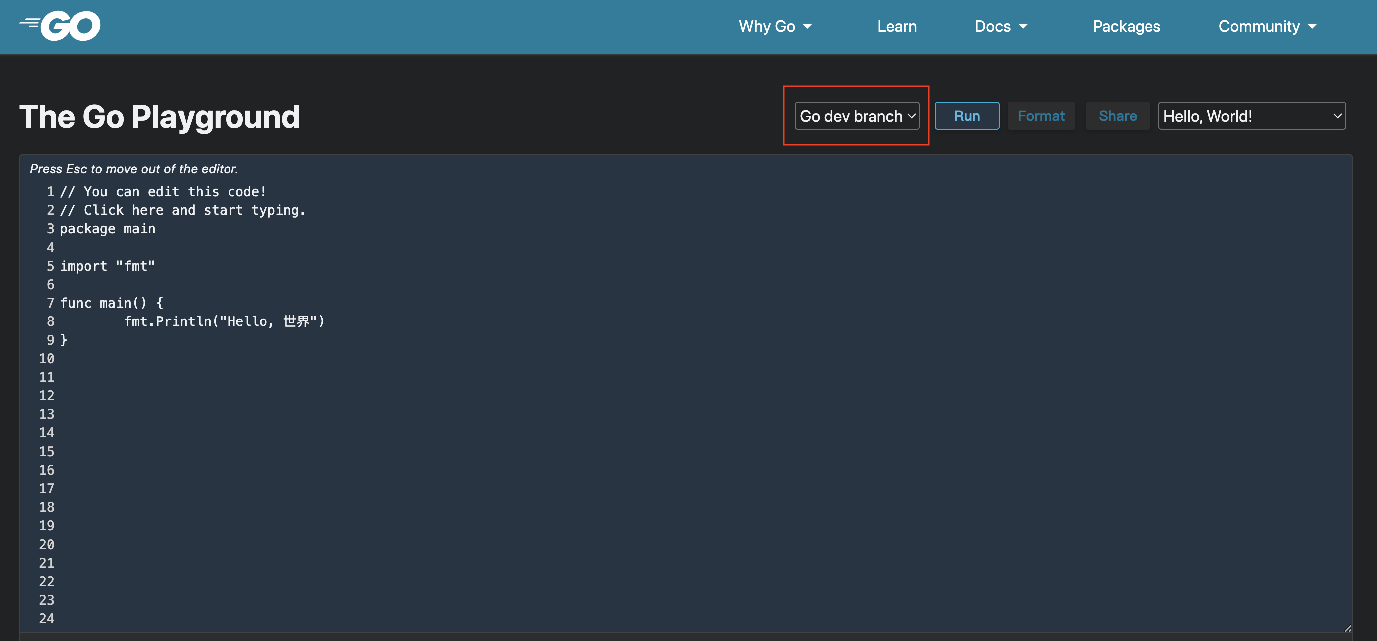Image resolution: width=1377 pixels, height=641 pixels.
Task: Click the Format button
Action: coord(1041,116)
